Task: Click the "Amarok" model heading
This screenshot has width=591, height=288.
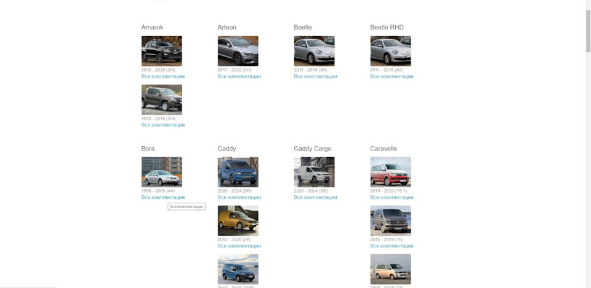Action: click(152, 28)
